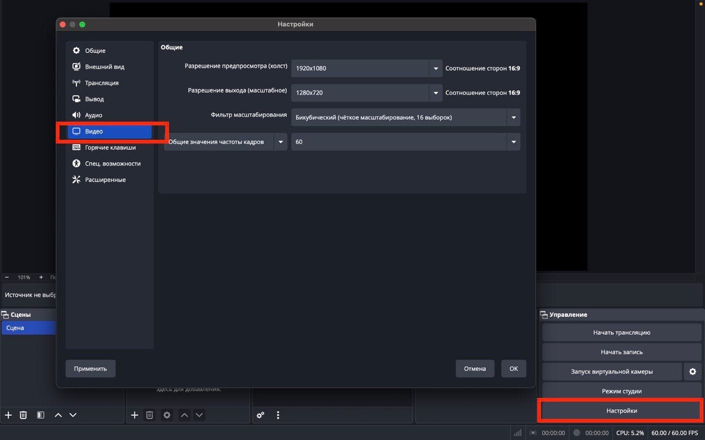Open audio mixer three-dots menu
705x440 pixels.
(x=278, y=415)
